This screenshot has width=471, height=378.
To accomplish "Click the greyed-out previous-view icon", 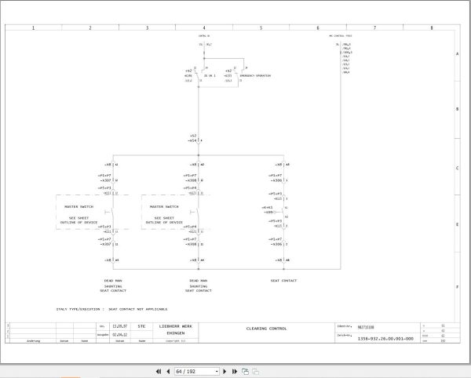I will click(x=255, y=372).
